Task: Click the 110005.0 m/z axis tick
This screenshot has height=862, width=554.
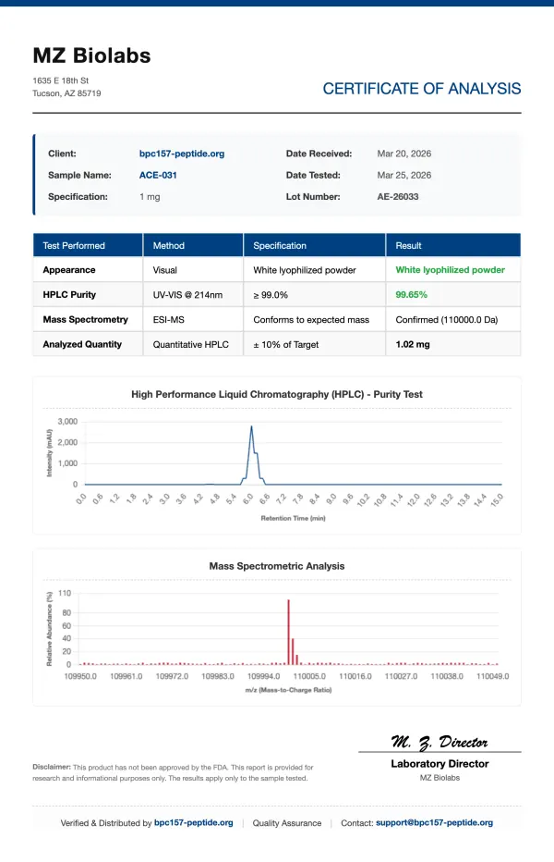Action: (309, 676)
